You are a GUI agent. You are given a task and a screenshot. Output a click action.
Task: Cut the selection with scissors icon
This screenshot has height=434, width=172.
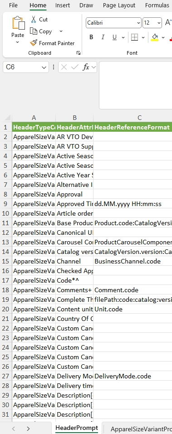(x=34, y=19)
